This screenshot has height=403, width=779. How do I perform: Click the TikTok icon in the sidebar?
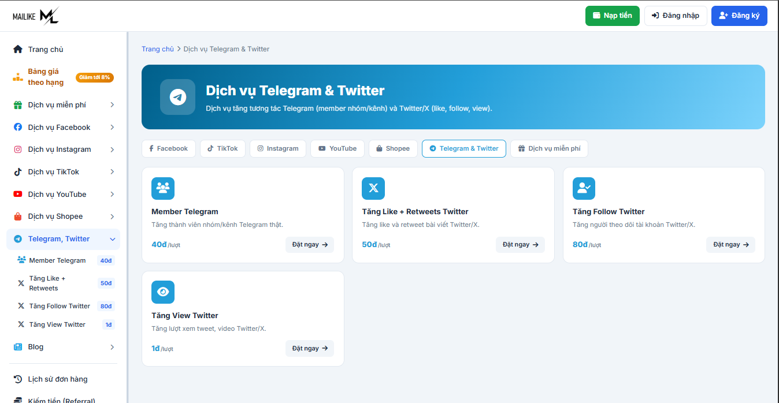click(18, 172)
